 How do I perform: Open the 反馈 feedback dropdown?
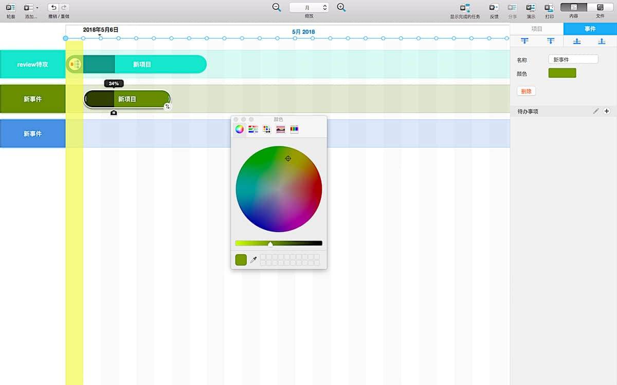pos(494,8)
